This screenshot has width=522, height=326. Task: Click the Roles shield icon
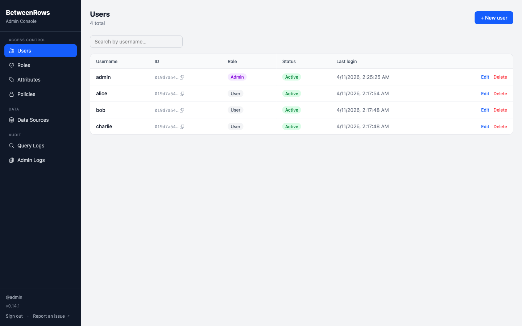[12, 65]
